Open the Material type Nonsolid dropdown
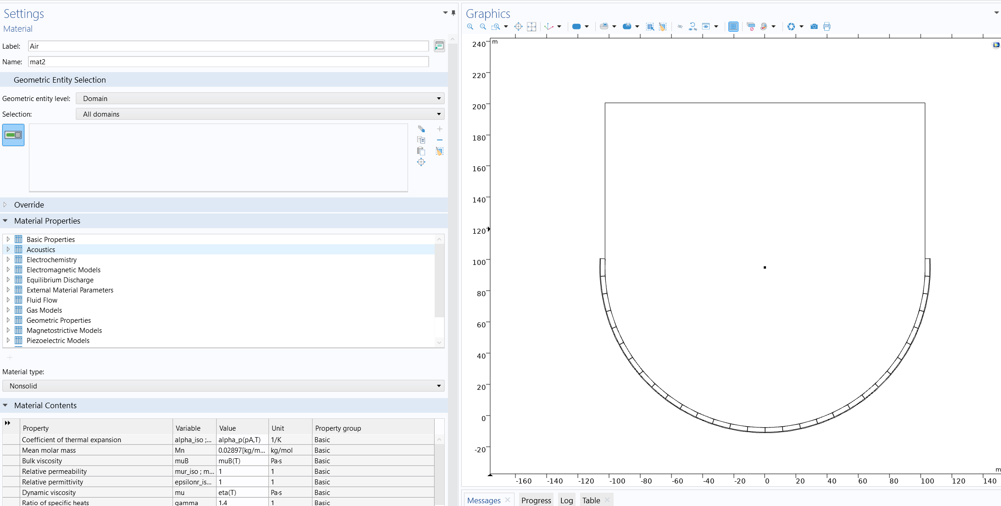Image resolution: width=1001 pixels, height=506 pixels. (223, 386)
